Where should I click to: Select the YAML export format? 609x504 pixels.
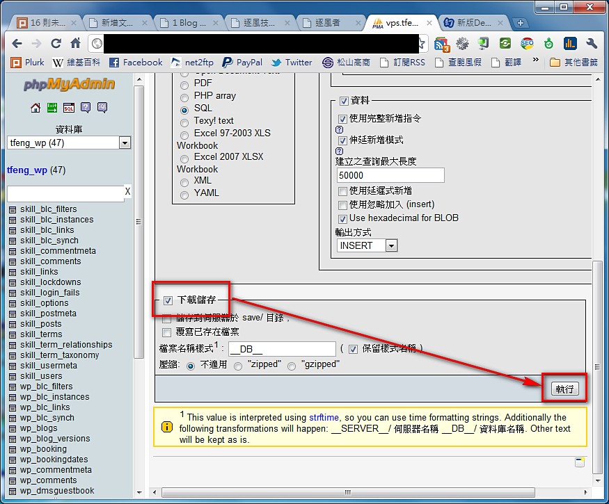pos(184,195)
